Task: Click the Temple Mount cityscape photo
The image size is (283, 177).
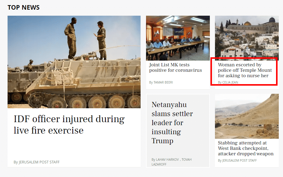Action: 247,38
